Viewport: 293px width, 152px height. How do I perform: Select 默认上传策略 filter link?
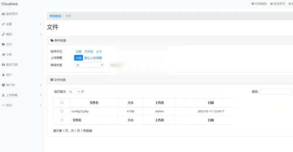click(x=93, y=58)
